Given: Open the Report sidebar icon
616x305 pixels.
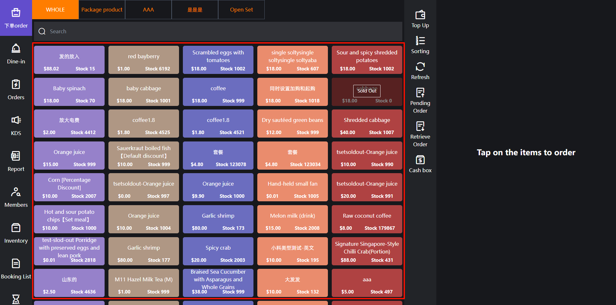Looking at the screenshot, I should click(16, 157).
